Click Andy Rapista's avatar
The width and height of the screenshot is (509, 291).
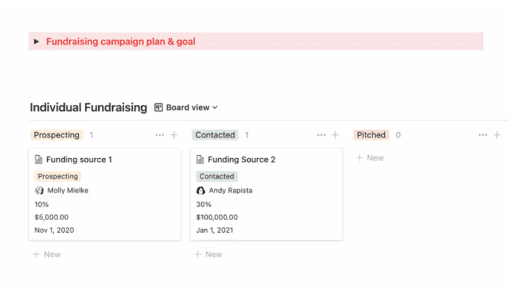[x=201, y=190]
